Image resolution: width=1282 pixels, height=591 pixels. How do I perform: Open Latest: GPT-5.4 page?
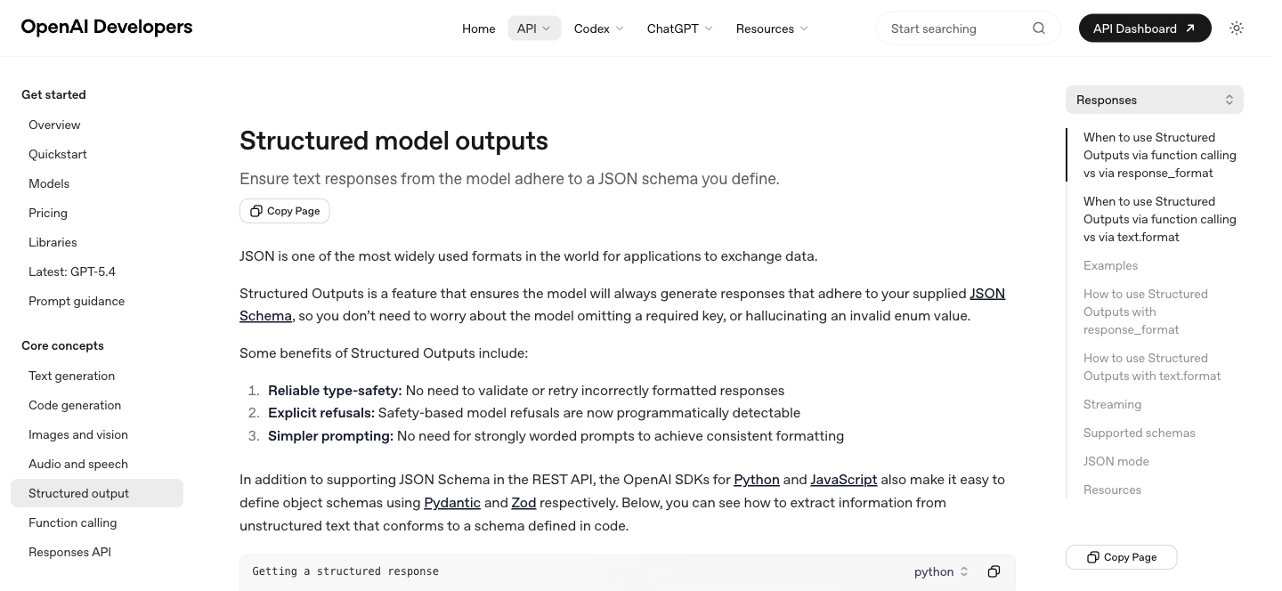(x=97, y=271)
